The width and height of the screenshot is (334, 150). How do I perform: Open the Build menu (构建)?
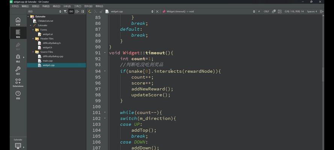[x=46, y=6]
